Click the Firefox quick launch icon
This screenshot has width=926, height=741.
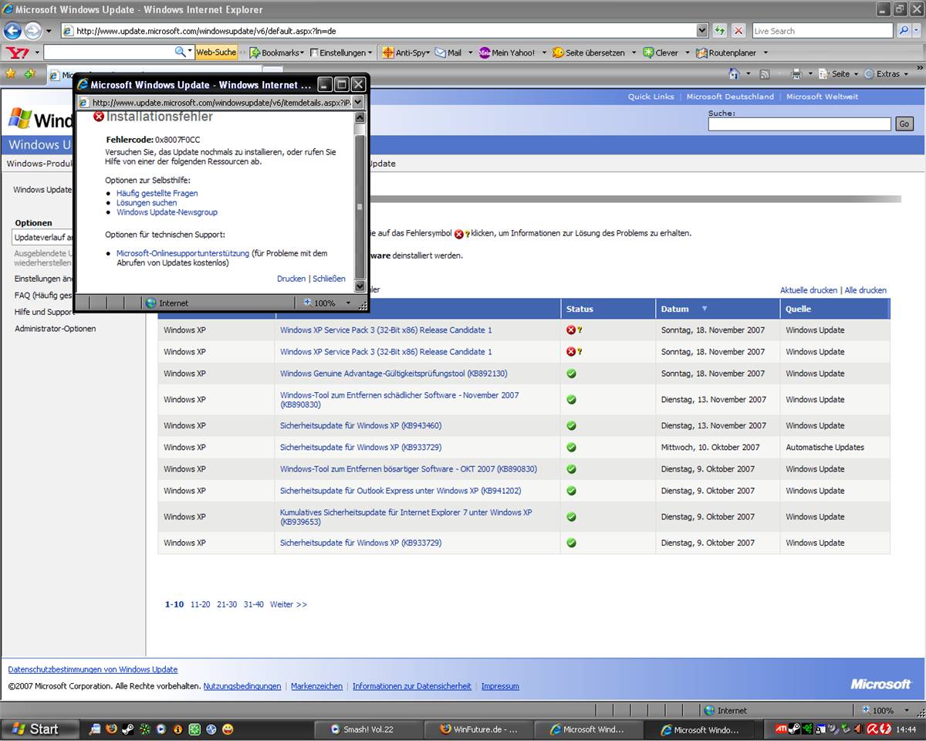point(111,729)
